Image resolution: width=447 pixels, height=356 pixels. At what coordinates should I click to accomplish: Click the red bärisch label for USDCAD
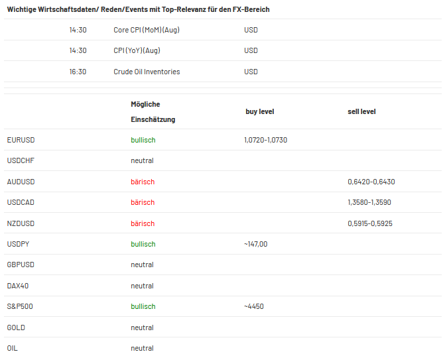(143, 202)
